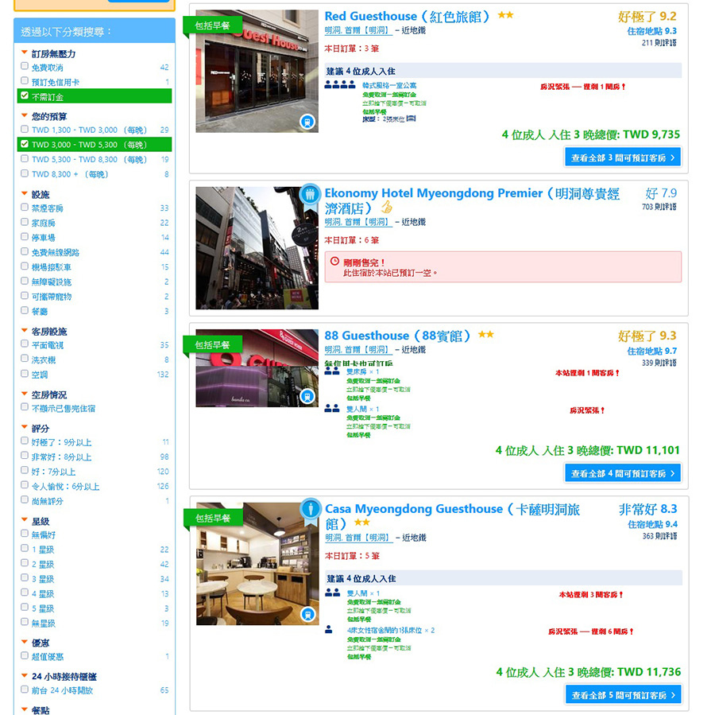Select budget TWD 1,300 - TWD 3,000 checkbox
Viewport: 715px width, 715px height.
pos(25,129)
